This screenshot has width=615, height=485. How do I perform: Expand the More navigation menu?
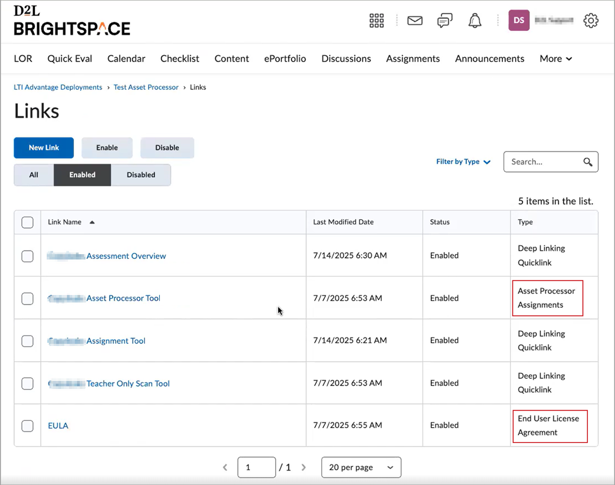pos(556,59)
